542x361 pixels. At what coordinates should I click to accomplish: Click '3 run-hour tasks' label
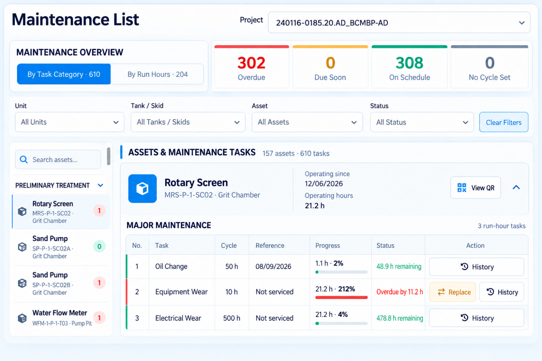(502, 226)
